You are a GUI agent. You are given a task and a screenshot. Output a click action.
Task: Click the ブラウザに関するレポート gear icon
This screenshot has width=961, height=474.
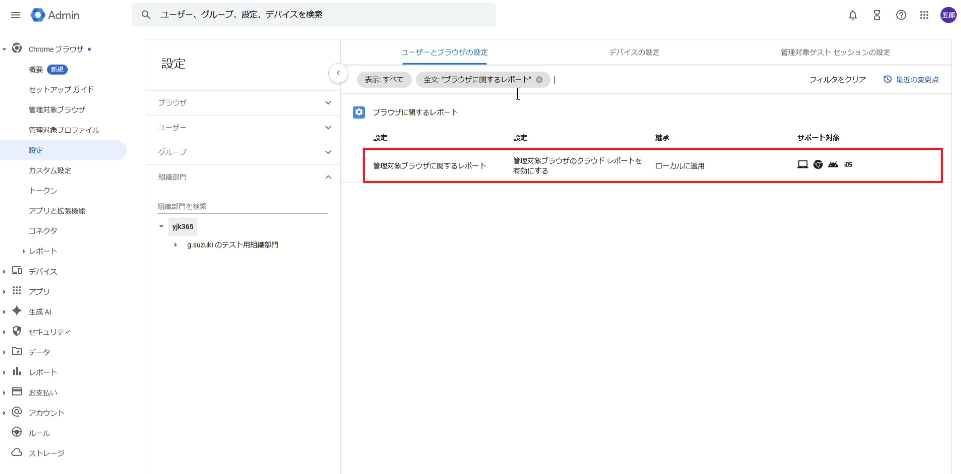(359, 112)
